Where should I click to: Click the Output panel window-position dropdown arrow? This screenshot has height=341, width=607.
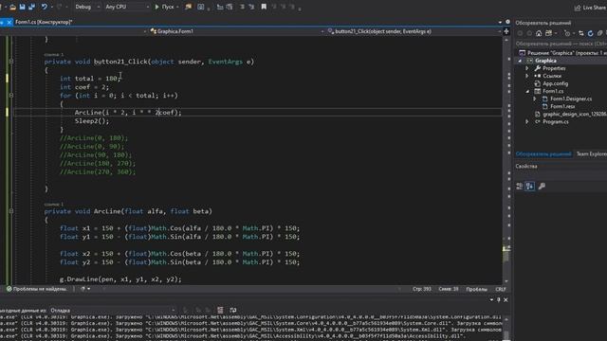point(491,299)
